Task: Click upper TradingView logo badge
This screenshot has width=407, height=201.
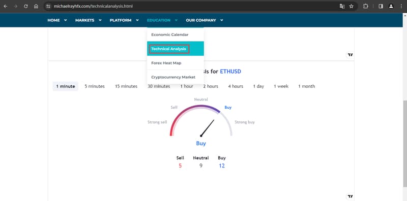Action: pyautogui.click(x=351, y=55)
